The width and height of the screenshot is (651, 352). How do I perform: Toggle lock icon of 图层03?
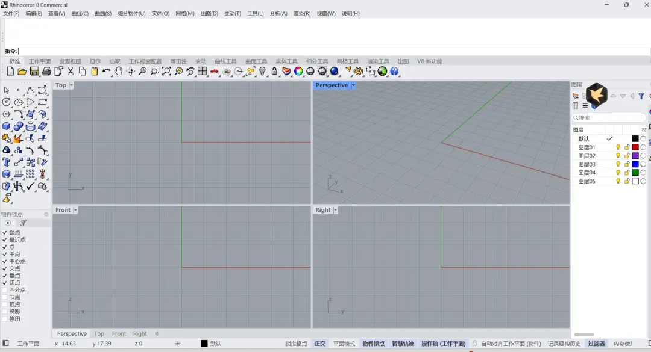point(627,164)
